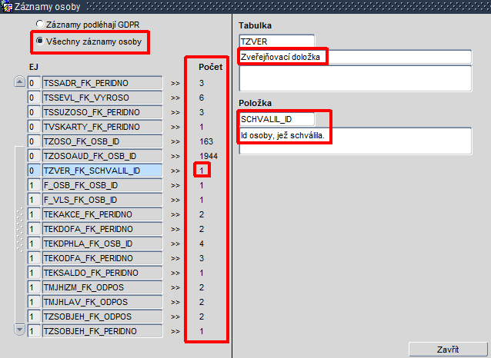The height and width of the screenshot is (358, 491).
Task: Select row TEKDOFA_FK_PERIDNO
Action: (102, 229)
